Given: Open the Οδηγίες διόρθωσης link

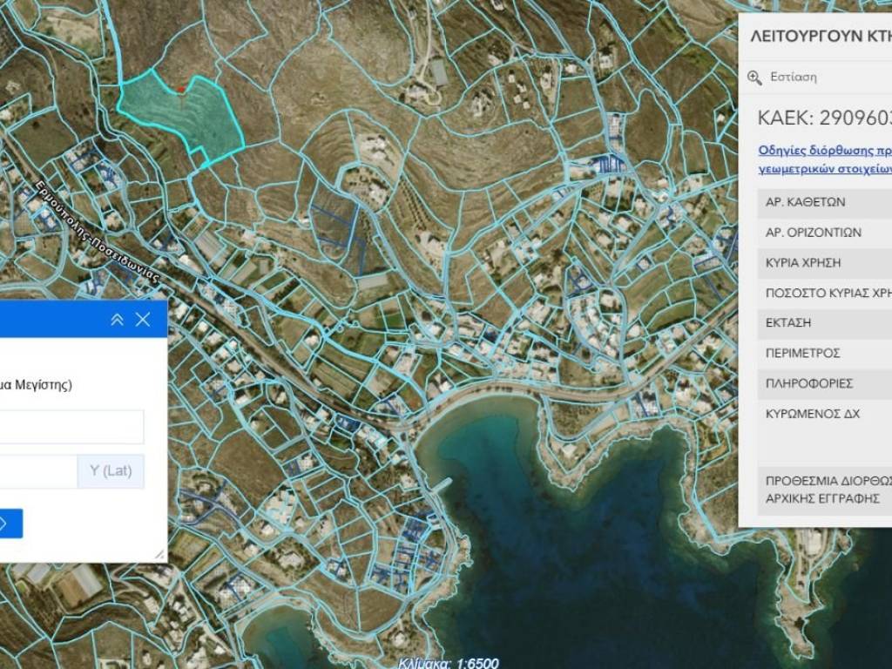Looking at the screenshot, I should coord(824,149).
